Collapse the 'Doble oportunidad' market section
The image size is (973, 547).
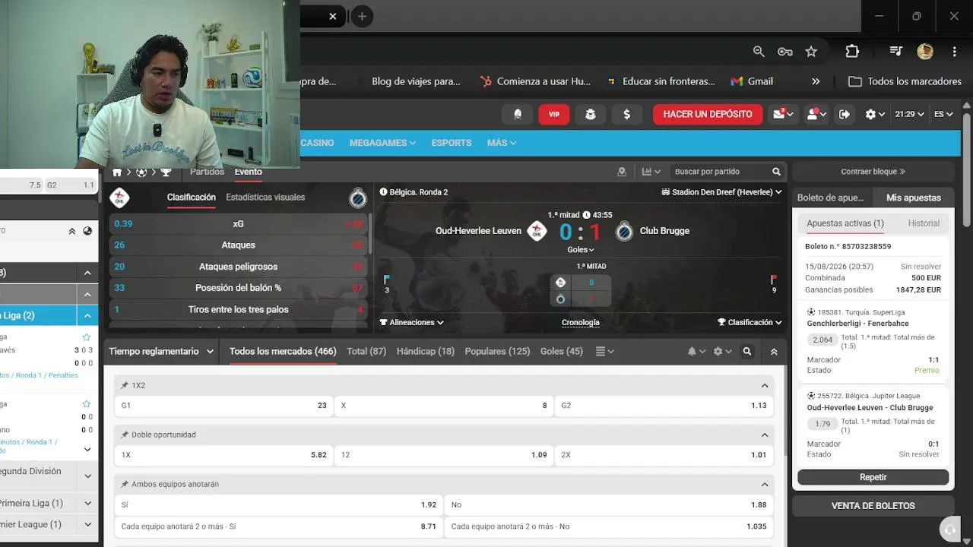coord(765,435)
